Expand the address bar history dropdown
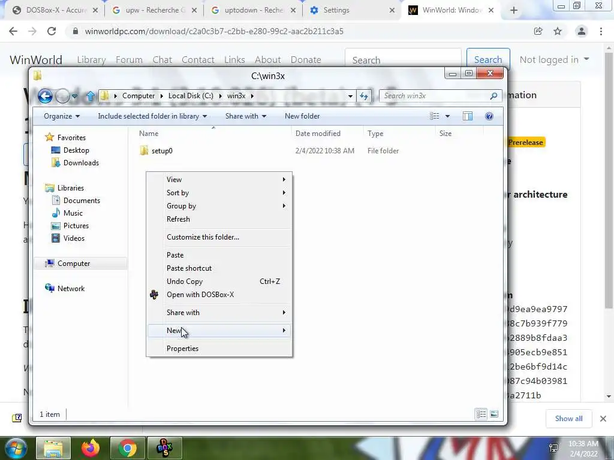Viewport: 614px width, 460px height. (x=350, y=96)
